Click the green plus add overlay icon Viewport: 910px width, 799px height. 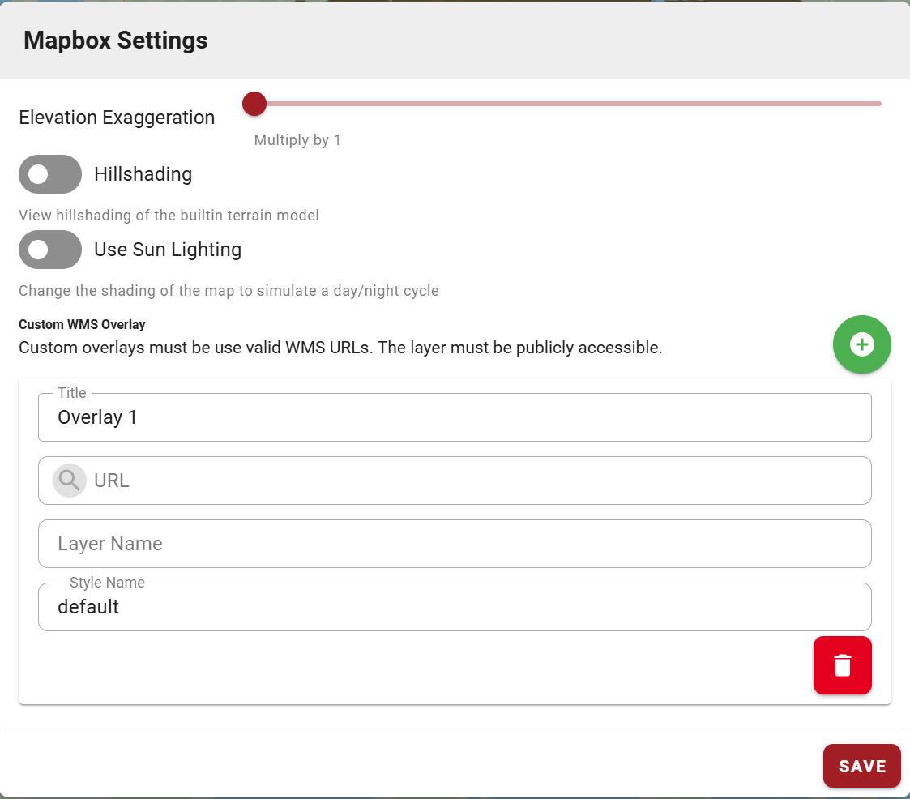861,344
